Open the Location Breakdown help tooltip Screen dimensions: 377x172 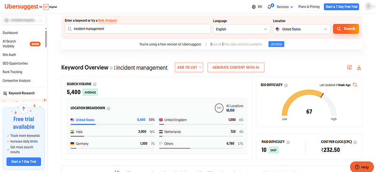[x=109, y=108]
